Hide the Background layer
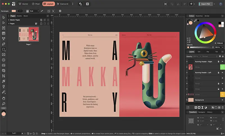This screenshot has height=136, width=225. coord(222,100)
